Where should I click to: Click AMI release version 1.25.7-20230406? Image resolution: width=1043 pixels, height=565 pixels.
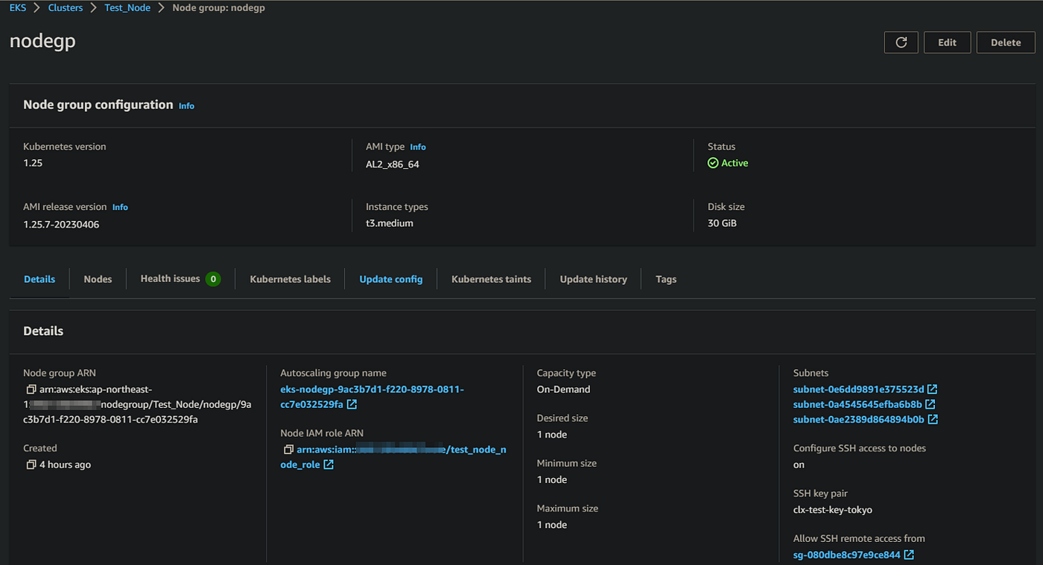tap(61, 224)
